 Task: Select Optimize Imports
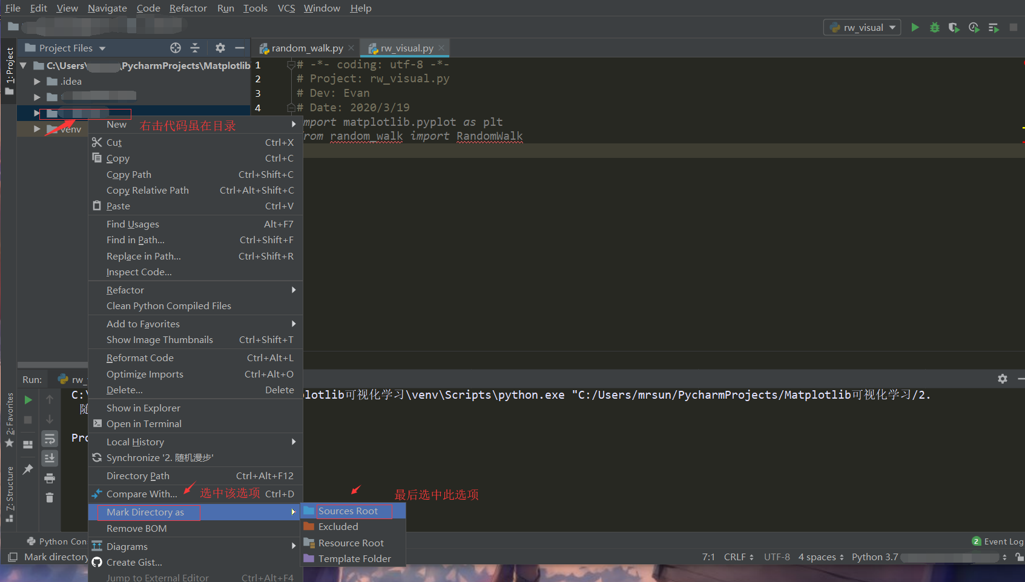pos(196,374)
